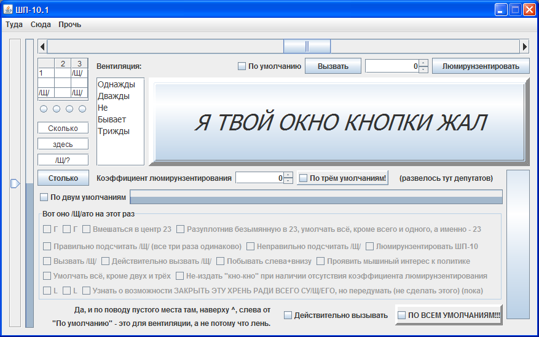Click the arrow-shaped slider knob at left edge

15,183
